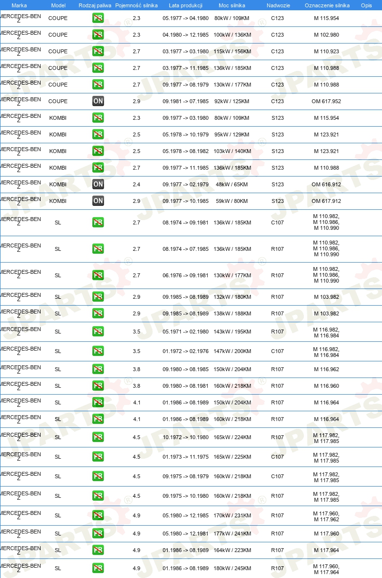The width and height of the screenshot is (382, 578).
Task: Click petrol icon in 103kW / 140KM row
Action: coord(98,151)
